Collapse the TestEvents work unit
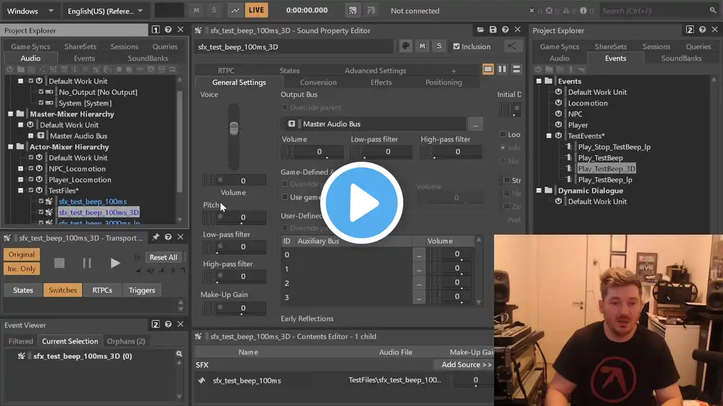Viewport: 723px width, 406px height. click(548, 136)
